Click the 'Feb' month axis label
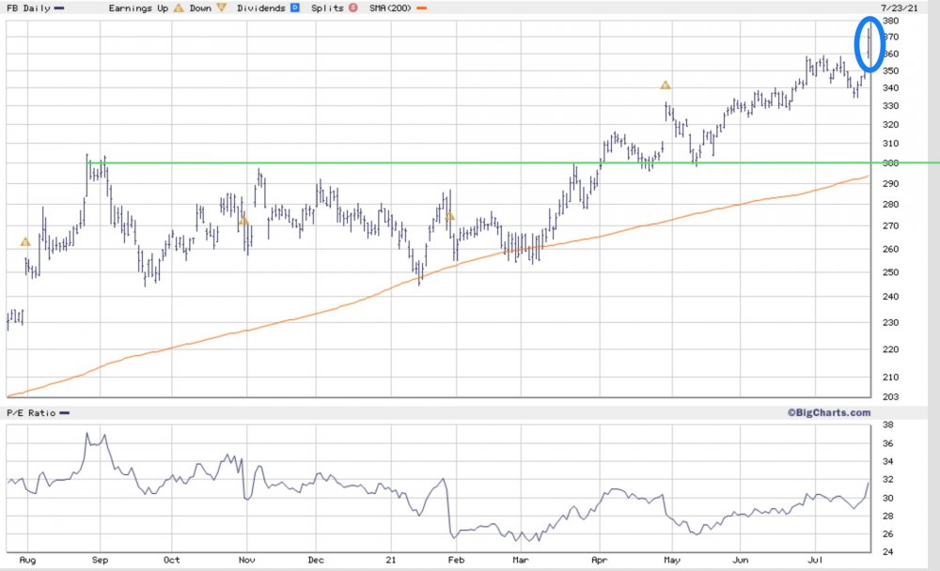The width and height of the screenshot is (940, 571). point(456,560)
